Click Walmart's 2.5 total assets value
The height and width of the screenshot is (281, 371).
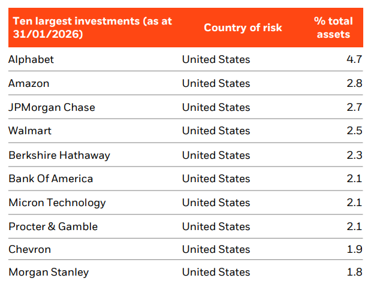(x=355, y=131)
